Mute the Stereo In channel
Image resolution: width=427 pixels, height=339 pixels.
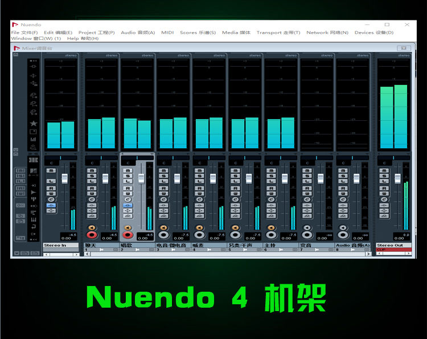point(51,170)
